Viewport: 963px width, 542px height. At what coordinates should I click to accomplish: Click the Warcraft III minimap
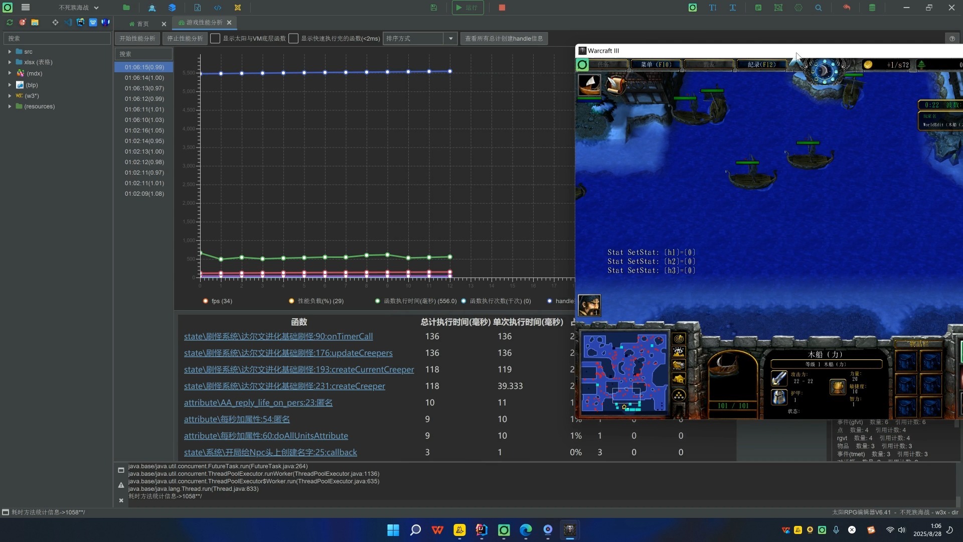624,374
